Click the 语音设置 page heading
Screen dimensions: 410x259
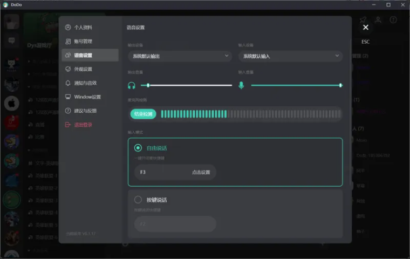135,28
